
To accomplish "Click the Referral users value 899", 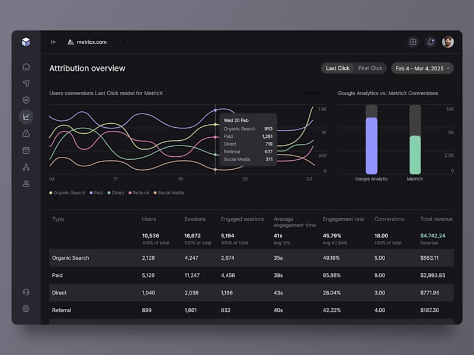I will 146,310.
